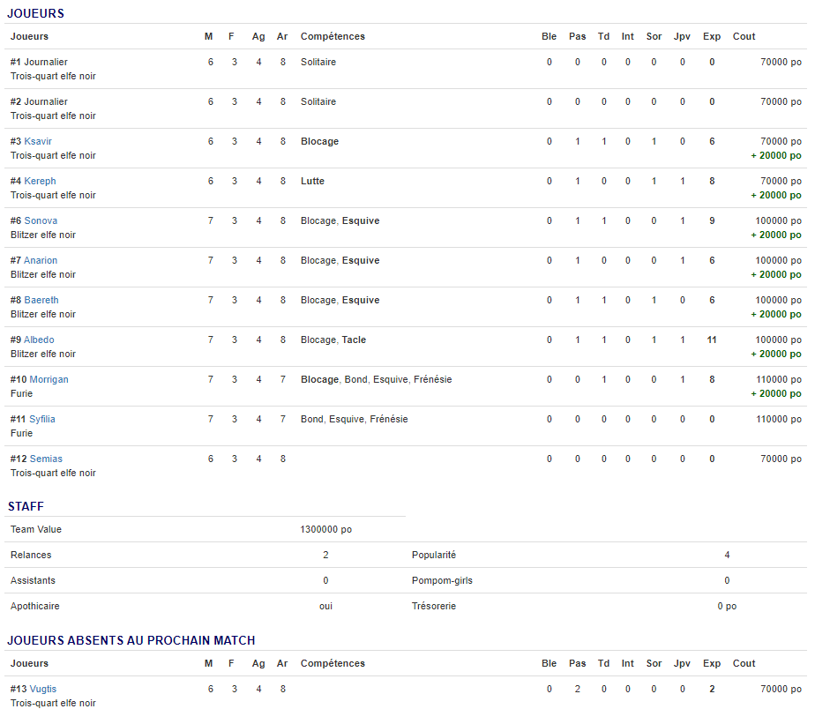The height and width of the screenshot is (709, 815).
Task: Click the Popularité label in Staff
Action: [434, 556]
